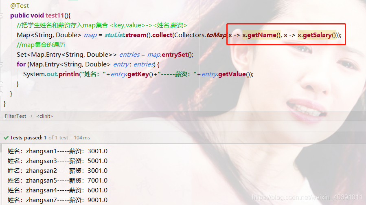
Task: Select the <clinit> breadcrumb
Action: point(45,116)
